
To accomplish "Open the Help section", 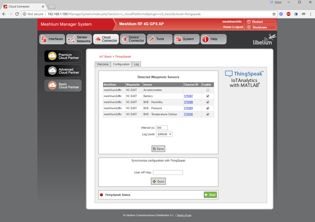I will click(213, 39).
